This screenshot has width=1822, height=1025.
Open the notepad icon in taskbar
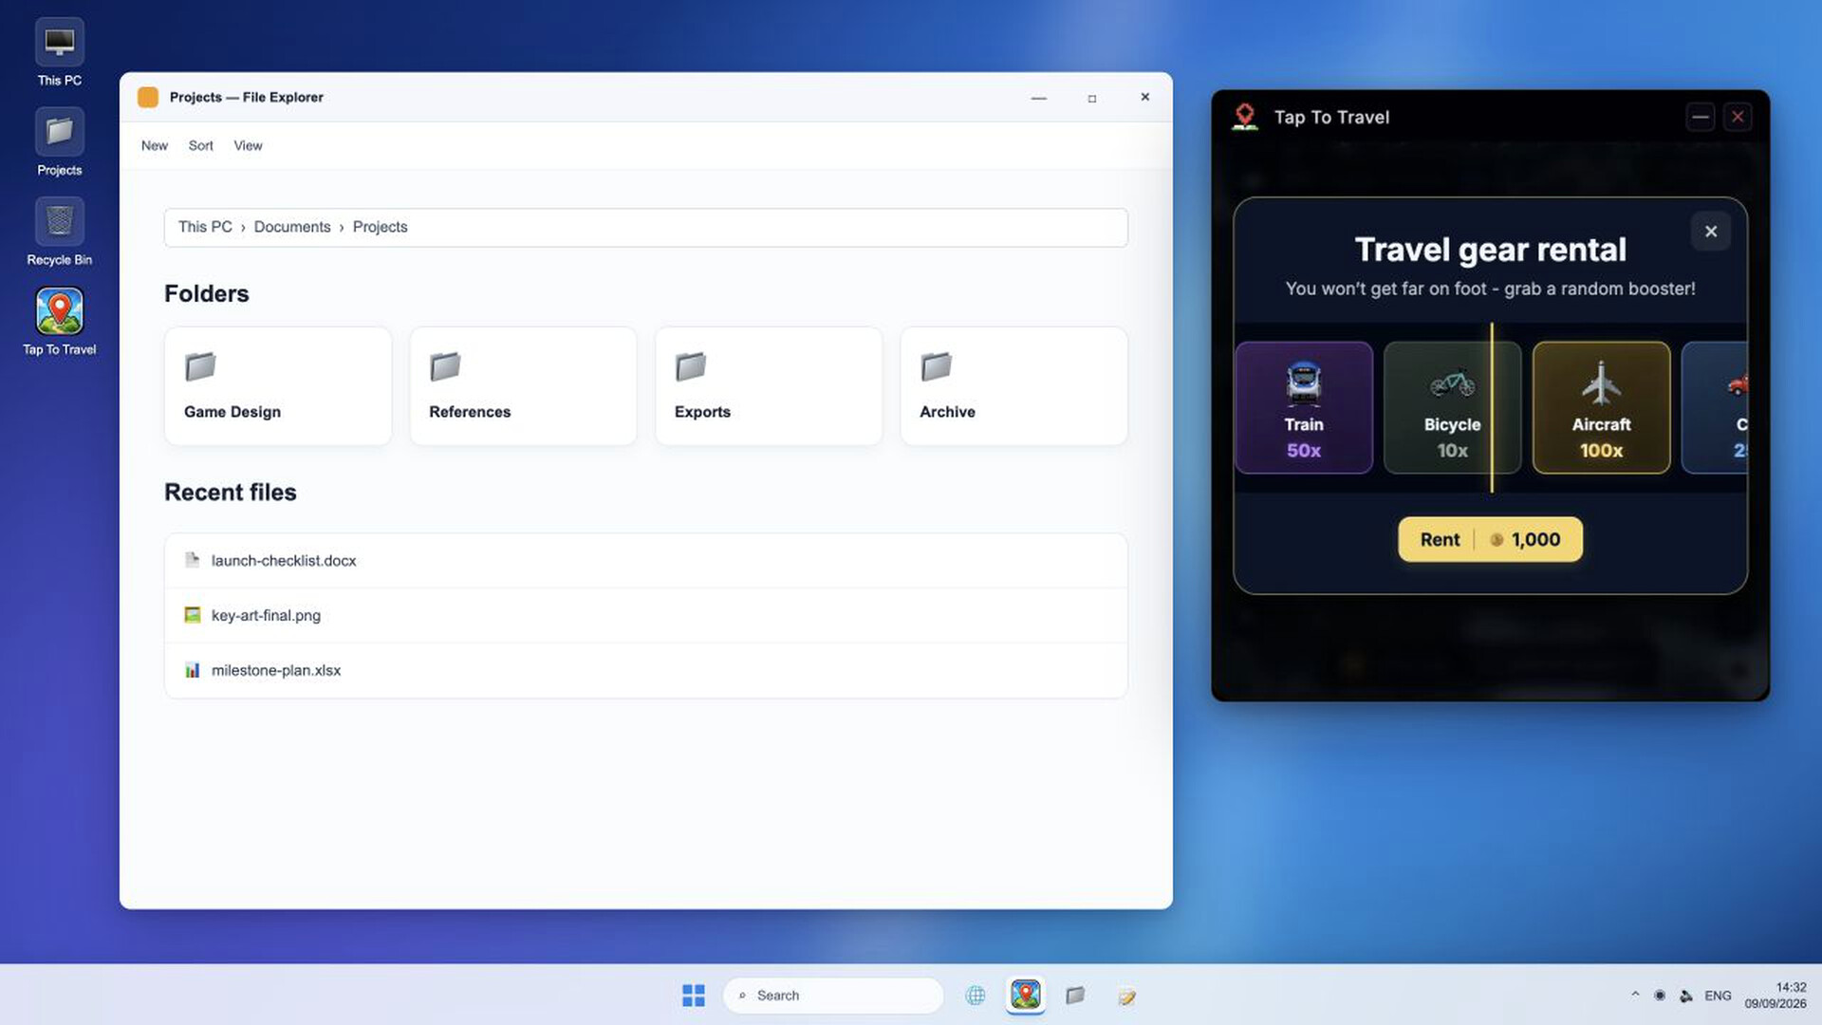click(1126, 995)
